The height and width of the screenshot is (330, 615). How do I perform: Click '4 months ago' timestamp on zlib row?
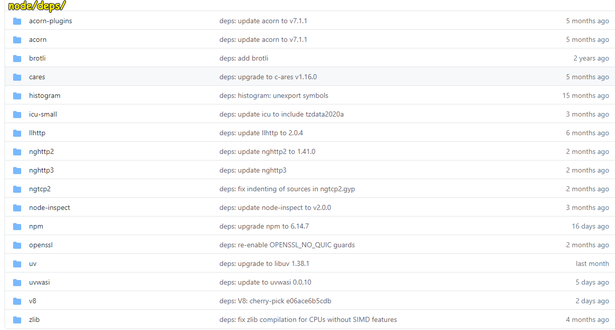point(588,320)
